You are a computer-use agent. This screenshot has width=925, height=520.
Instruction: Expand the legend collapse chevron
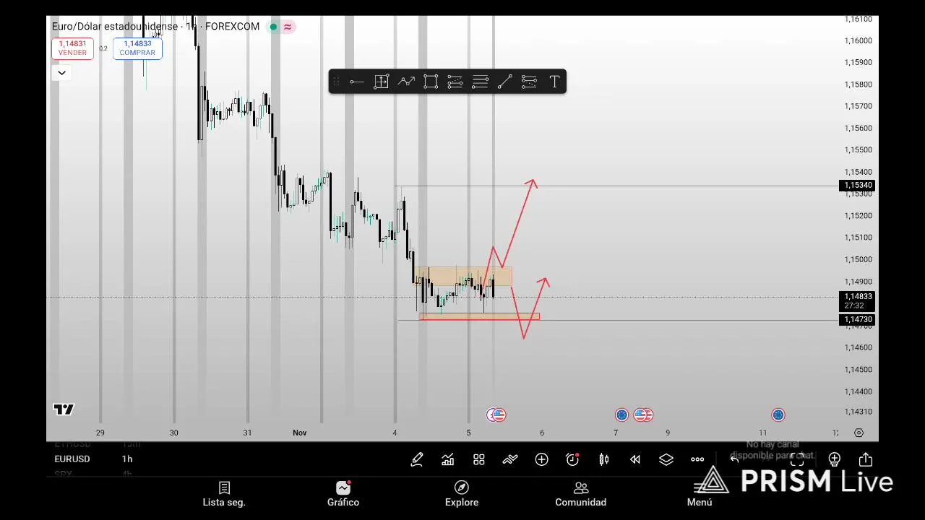[61, 72]
